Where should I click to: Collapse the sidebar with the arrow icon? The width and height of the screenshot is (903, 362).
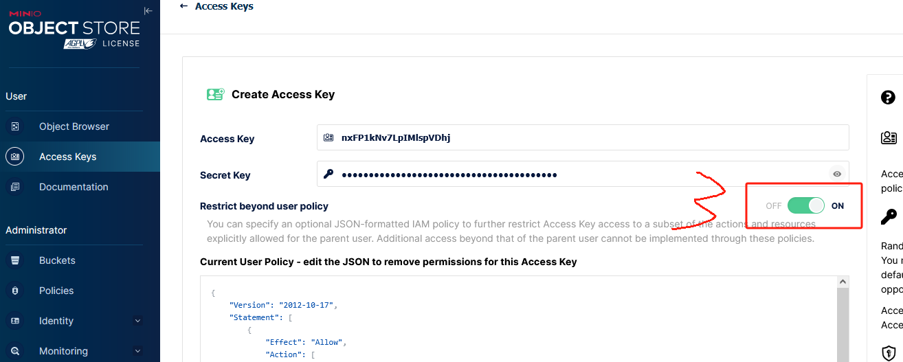pyautogui.click(x=148, y=10)
